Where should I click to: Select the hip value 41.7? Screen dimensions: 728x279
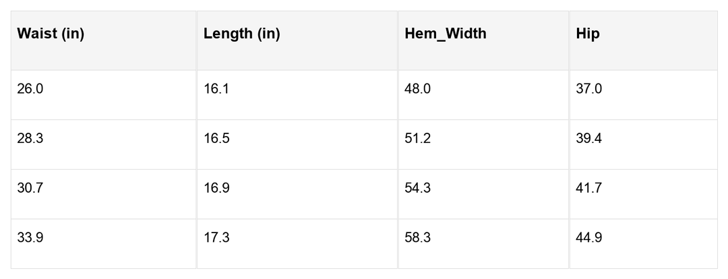click(589, 188)
